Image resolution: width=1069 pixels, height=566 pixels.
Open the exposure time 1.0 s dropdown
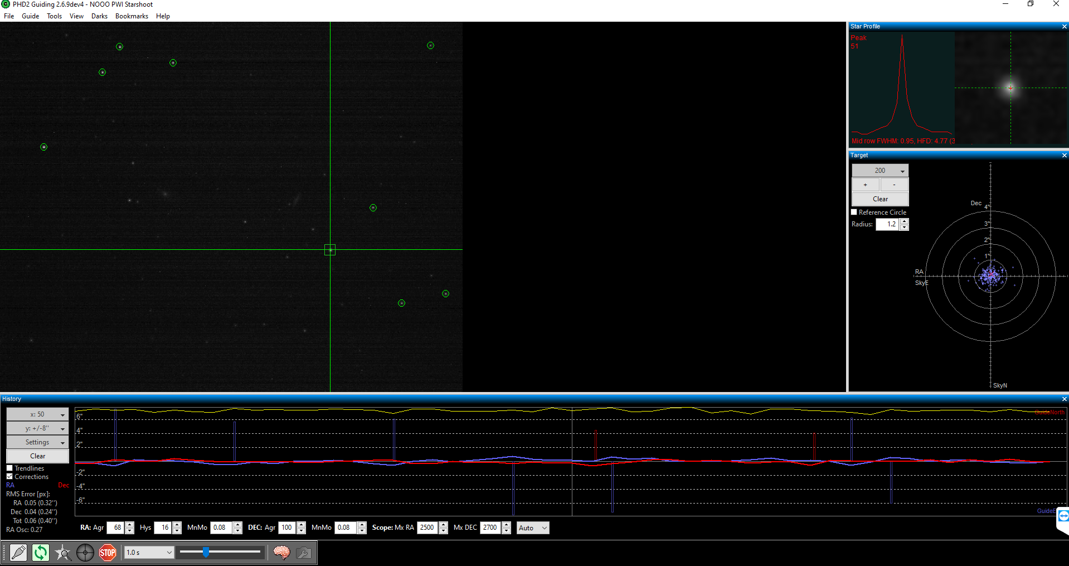tap(149, 553)
